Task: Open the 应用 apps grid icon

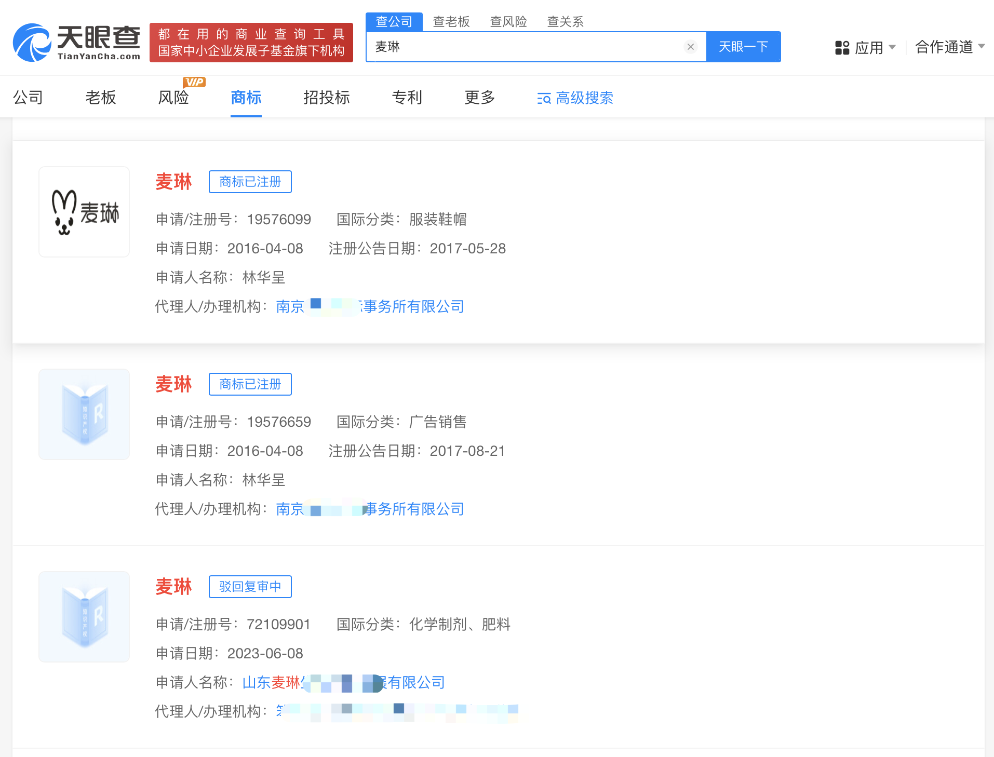Action: pos(842,48)
